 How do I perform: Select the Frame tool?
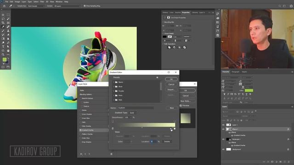(8, 23)
